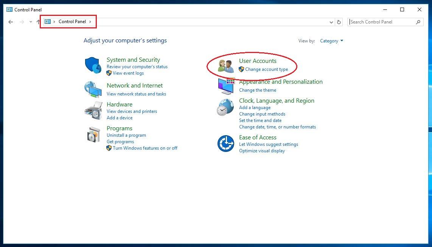
Task: Click the Programs disc box icon
Action: pyautogui.click(x=93, y=135)
